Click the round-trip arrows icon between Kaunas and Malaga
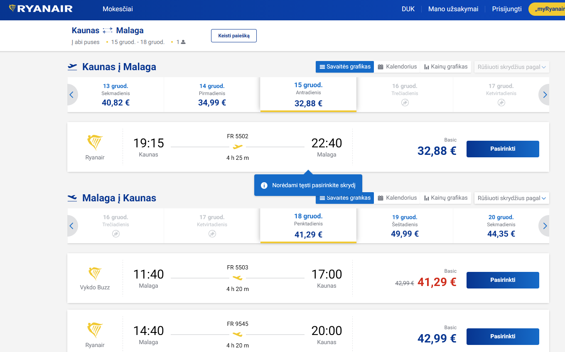 coord(108,30)
